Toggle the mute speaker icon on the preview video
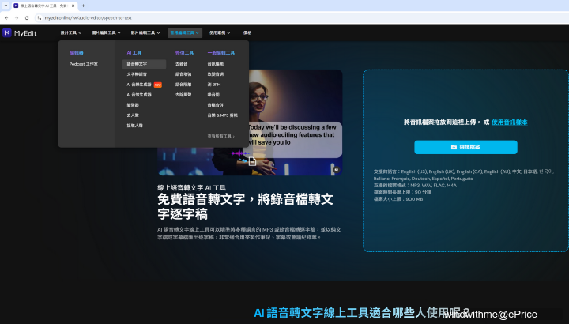Screen dimensions: 569x324 point(336,168)
